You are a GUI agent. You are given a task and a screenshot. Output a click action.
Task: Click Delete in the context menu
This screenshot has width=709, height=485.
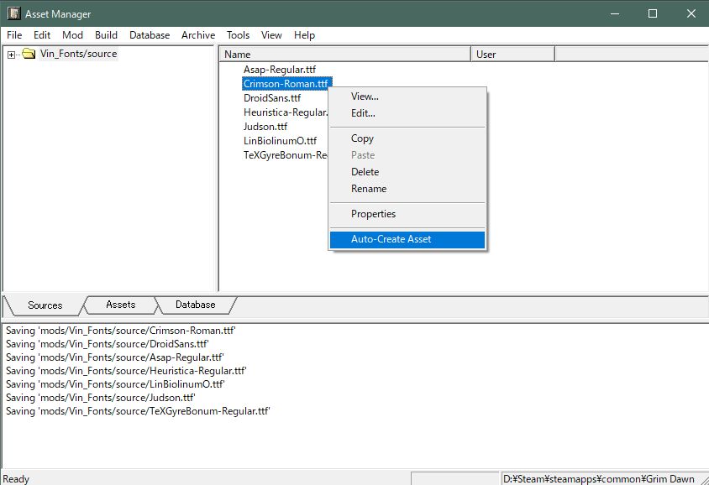click(x=365, y=172)
